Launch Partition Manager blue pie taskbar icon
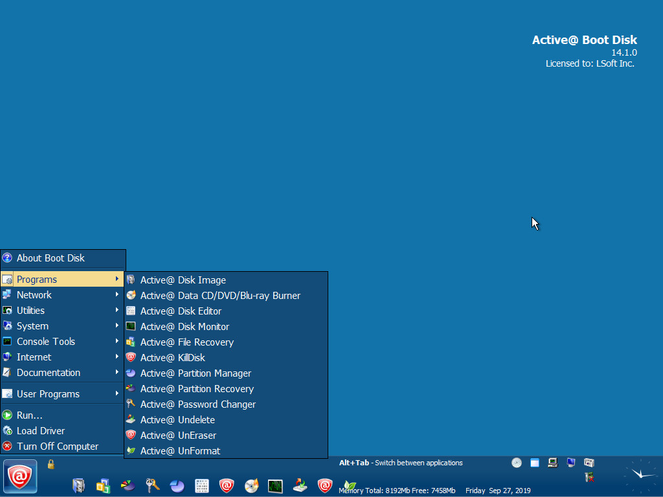This screenshot has width=663, height=497. pyautogui.click(x=177, y=485)
